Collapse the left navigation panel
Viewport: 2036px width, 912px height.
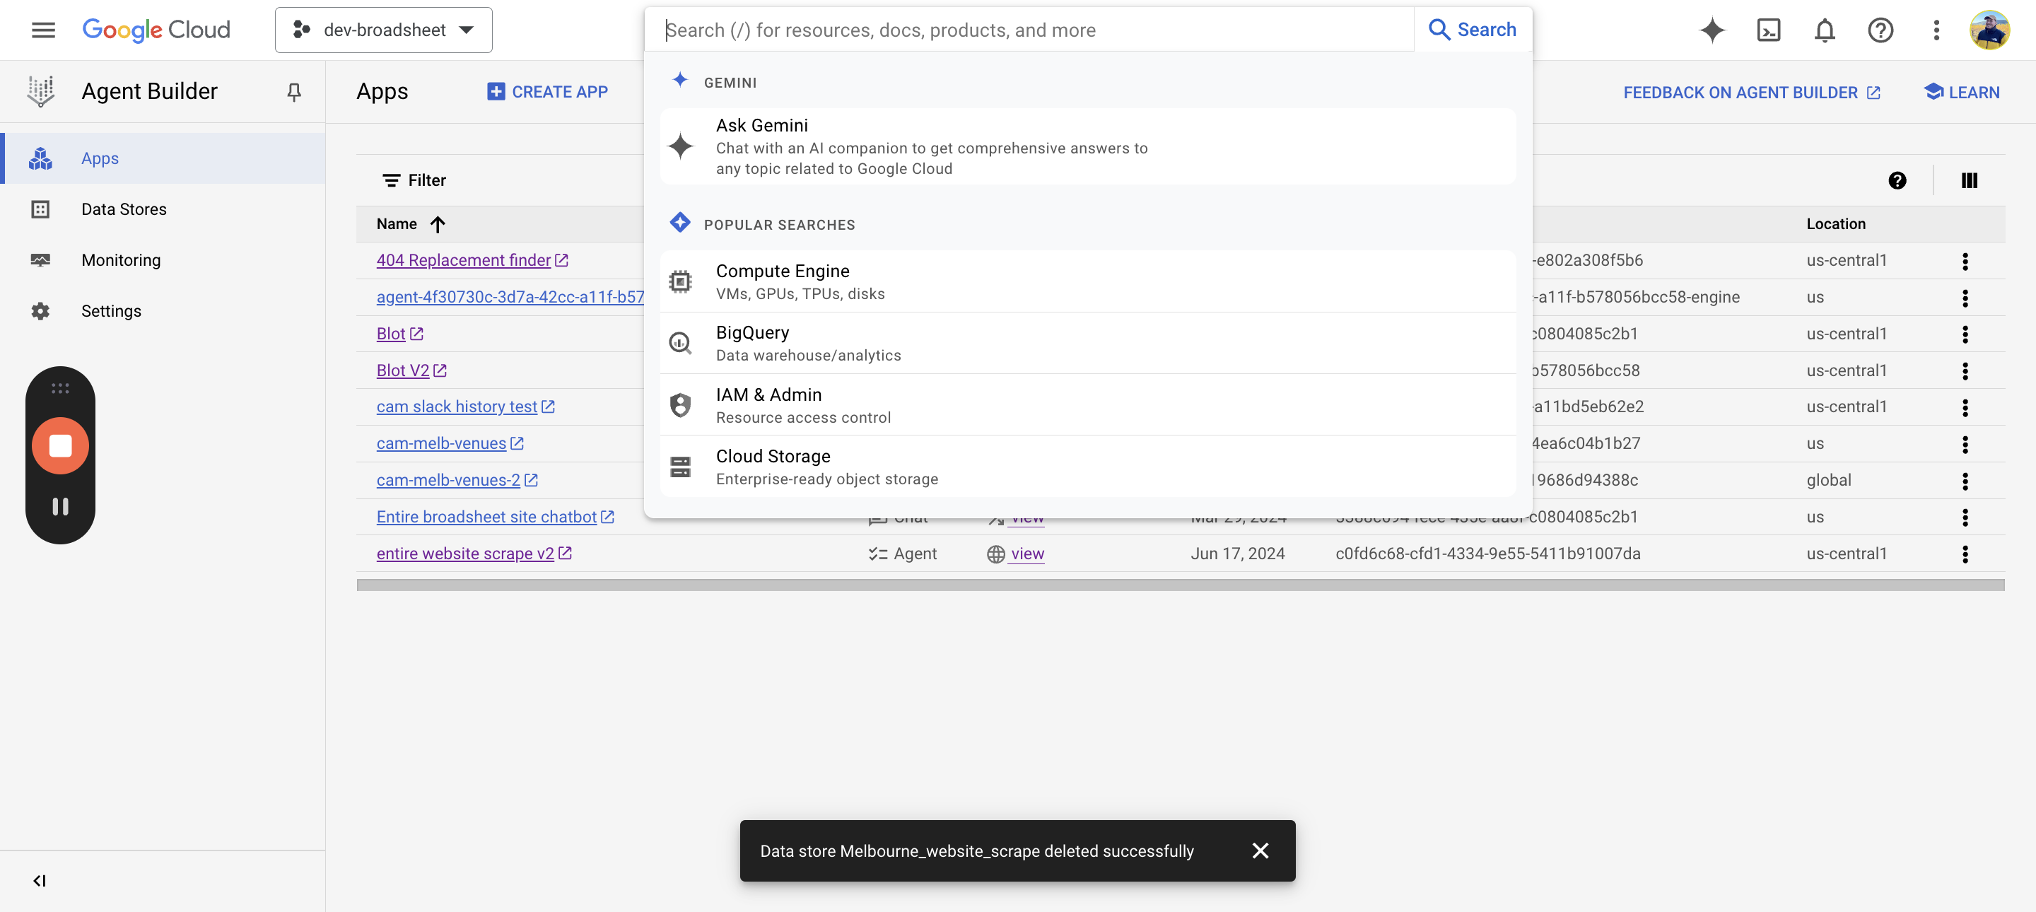tap(40, 880)
